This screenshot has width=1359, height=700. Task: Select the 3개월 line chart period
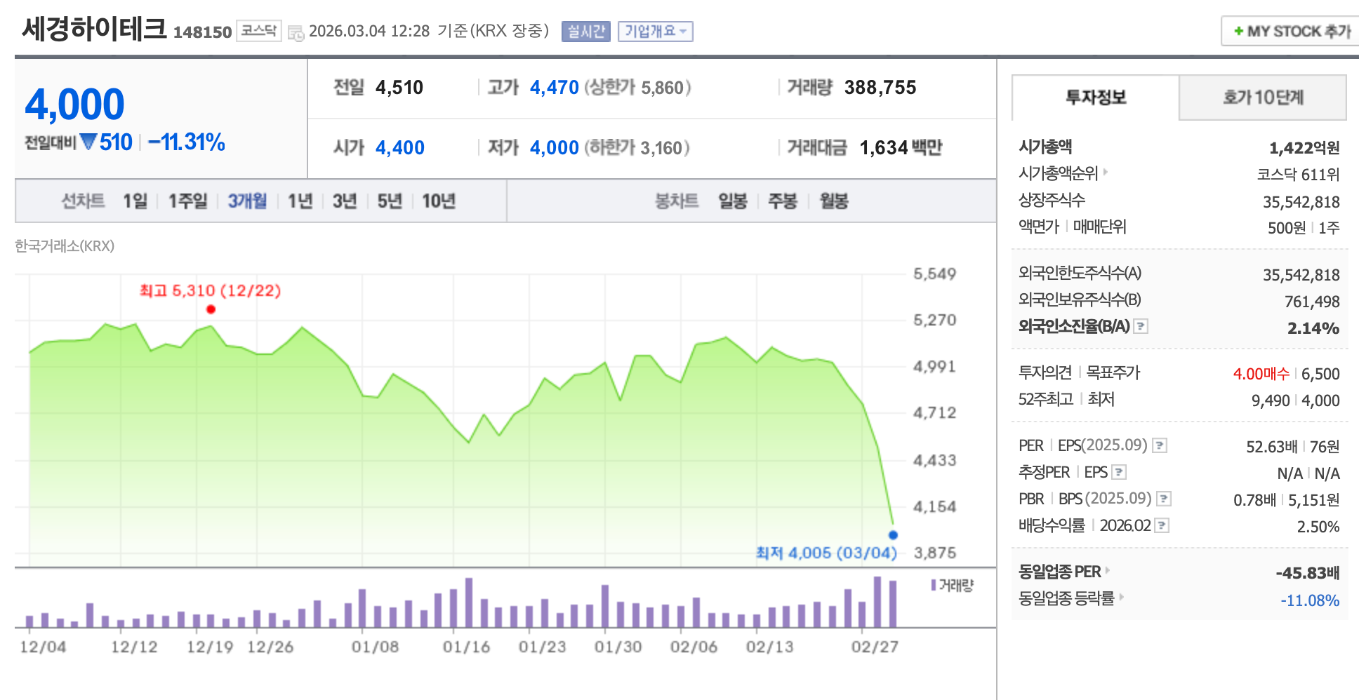point(247,201)
